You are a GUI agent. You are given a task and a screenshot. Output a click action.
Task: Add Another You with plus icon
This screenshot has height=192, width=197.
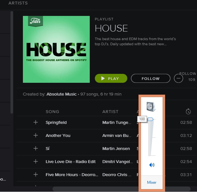[x=36, y=135]
